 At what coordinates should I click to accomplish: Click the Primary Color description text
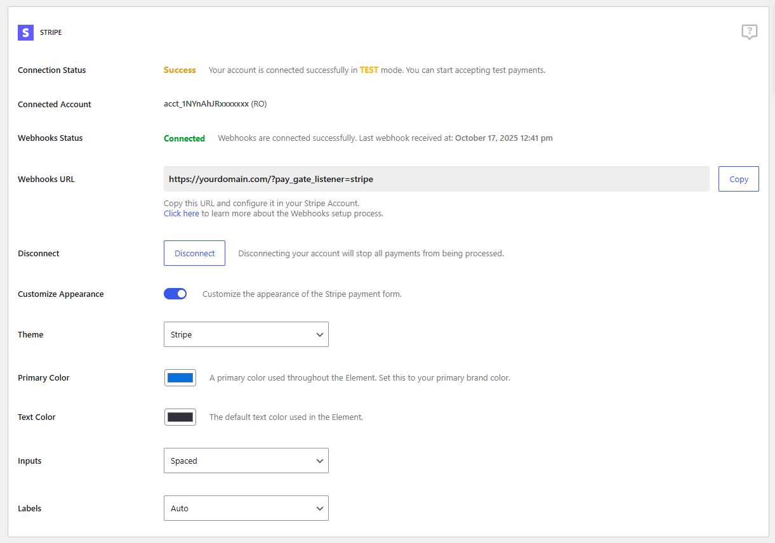tap(359, 378)
